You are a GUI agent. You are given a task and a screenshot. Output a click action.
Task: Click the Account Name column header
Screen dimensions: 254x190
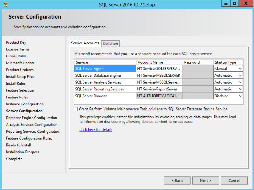click(x=159, y=62)
